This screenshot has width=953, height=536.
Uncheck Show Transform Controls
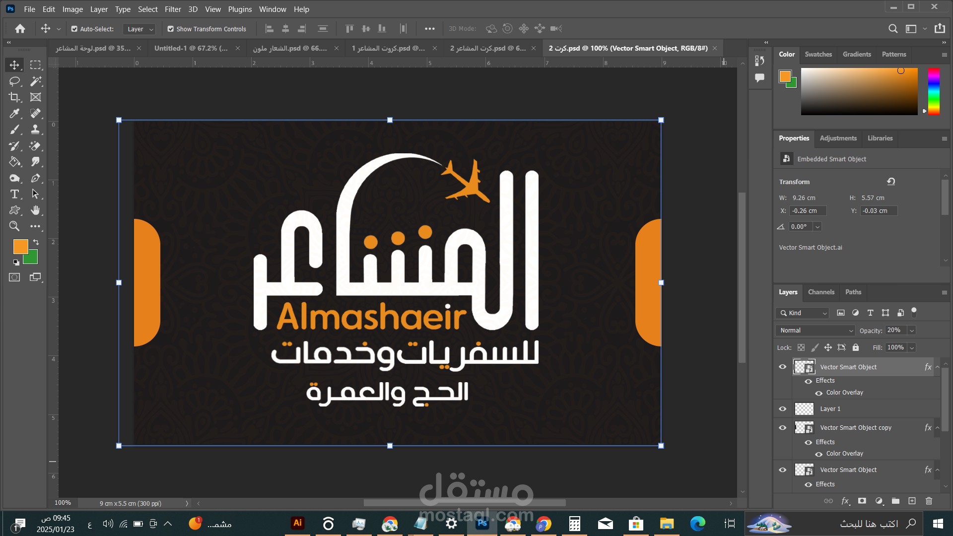pyautogui.click(x=171, y=29)
